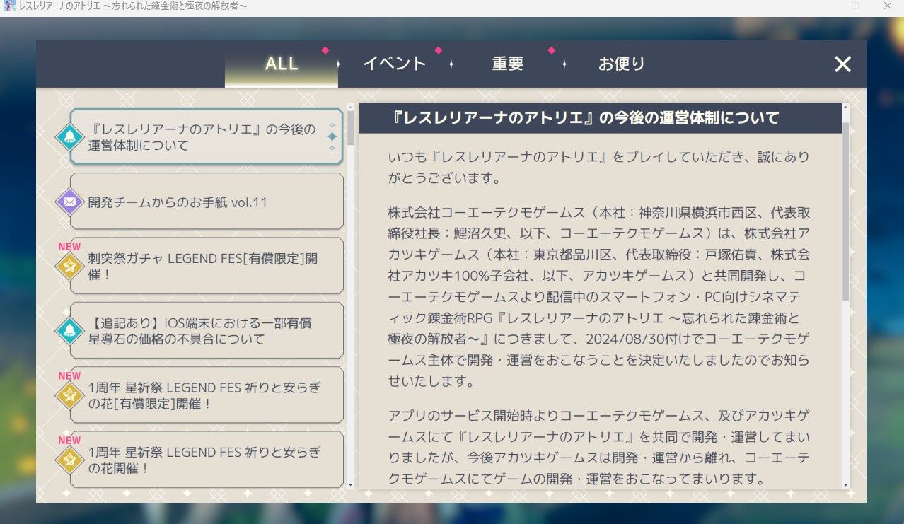This screenshot has width=904, height=524.
Task: Click the pink diamond marker beside イベント tab
Action: click(x=439, y=50)
